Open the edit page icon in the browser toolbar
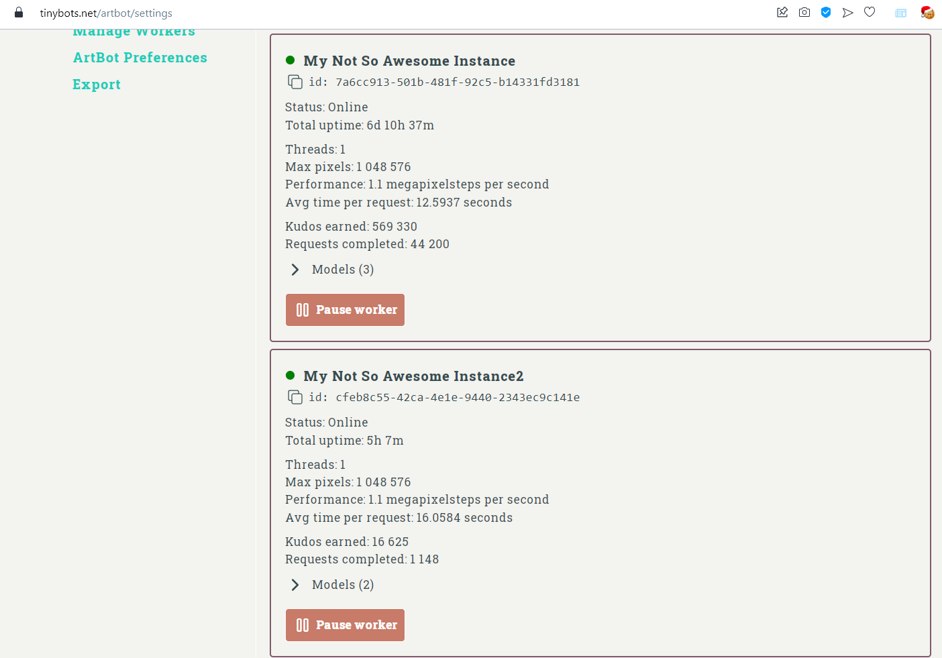 (782, 12)
